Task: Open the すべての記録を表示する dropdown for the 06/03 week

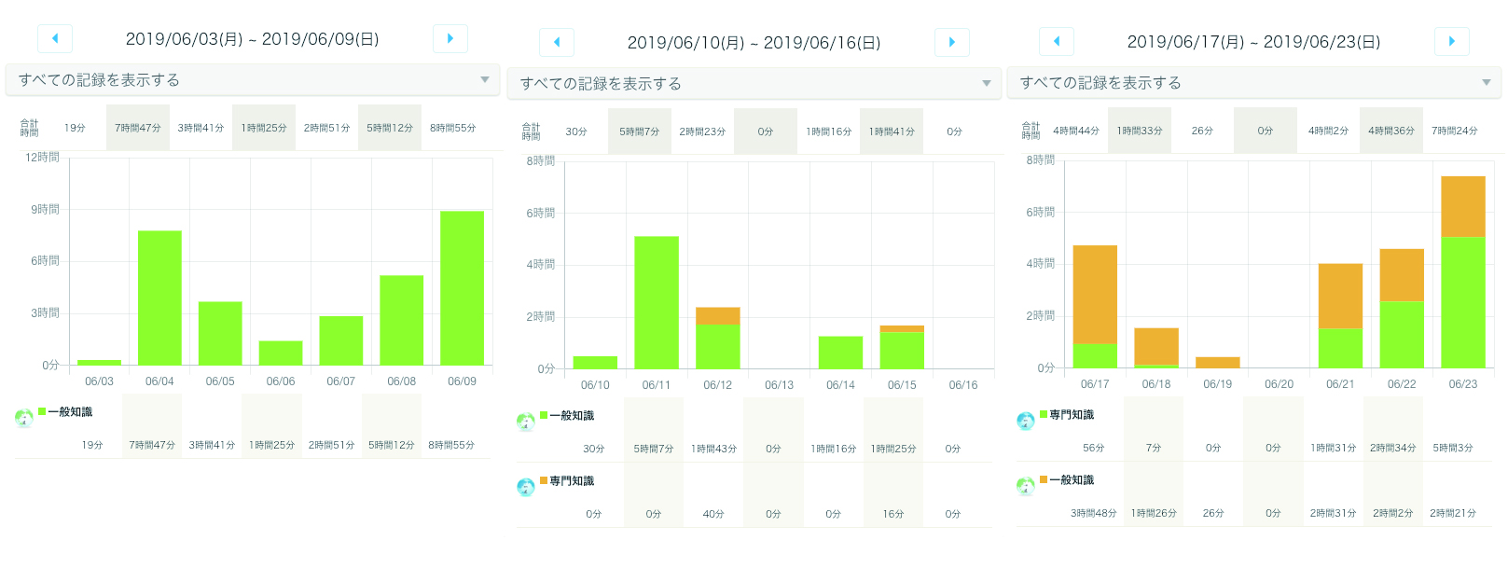Action: pos(253,80)
